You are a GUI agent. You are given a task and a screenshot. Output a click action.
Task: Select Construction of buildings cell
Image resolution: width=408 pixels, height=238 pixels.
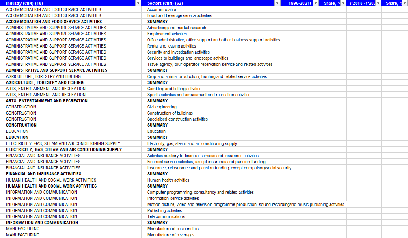coord(211,113)
